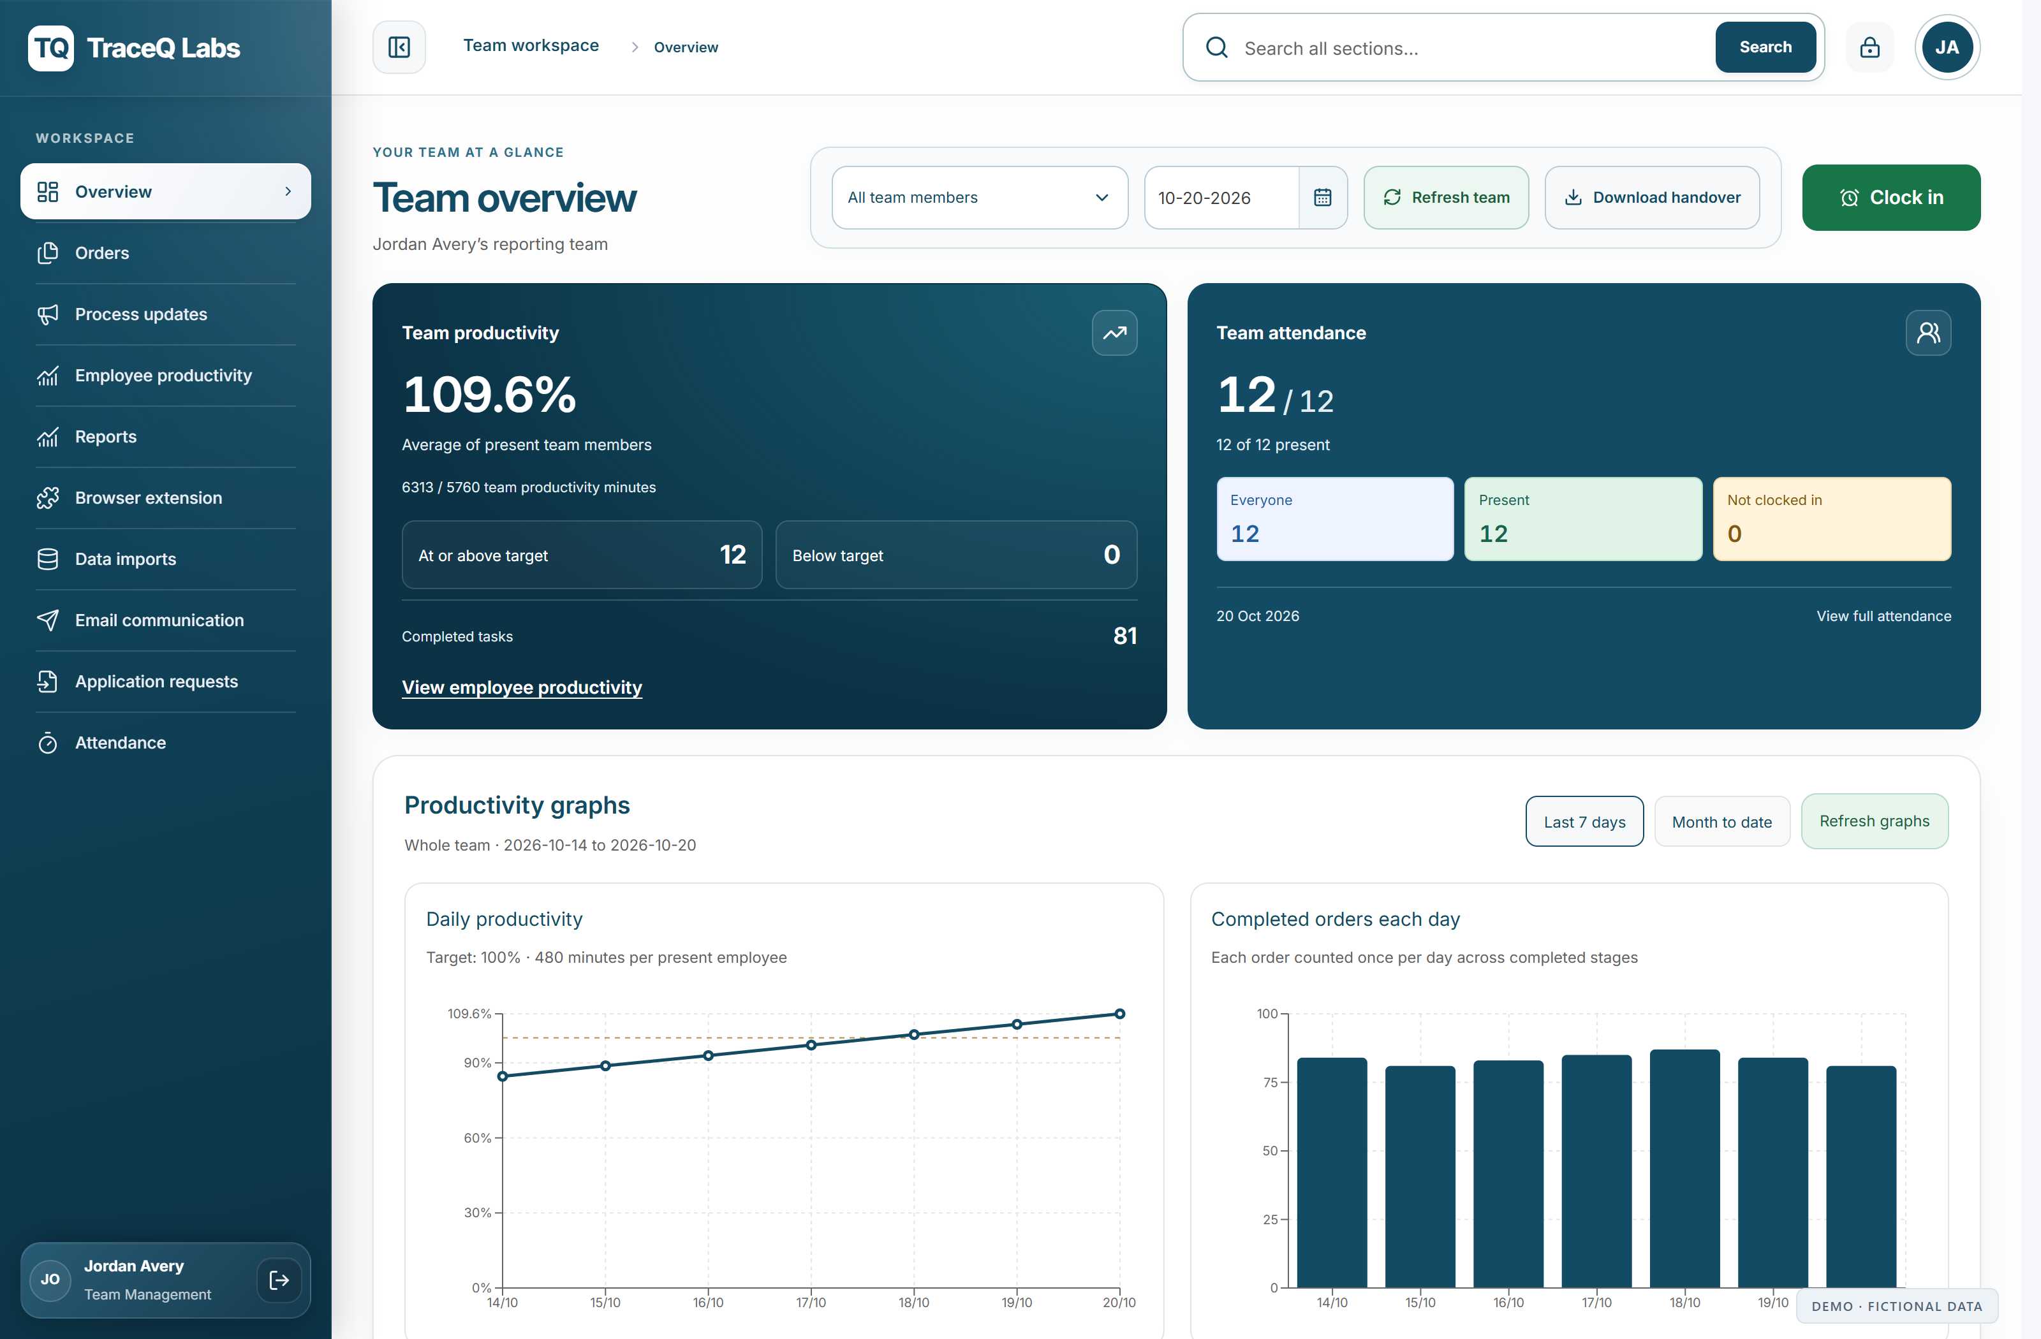Select the Overview sidebar item
The image size is (2041, 1339).
[165, 192]
